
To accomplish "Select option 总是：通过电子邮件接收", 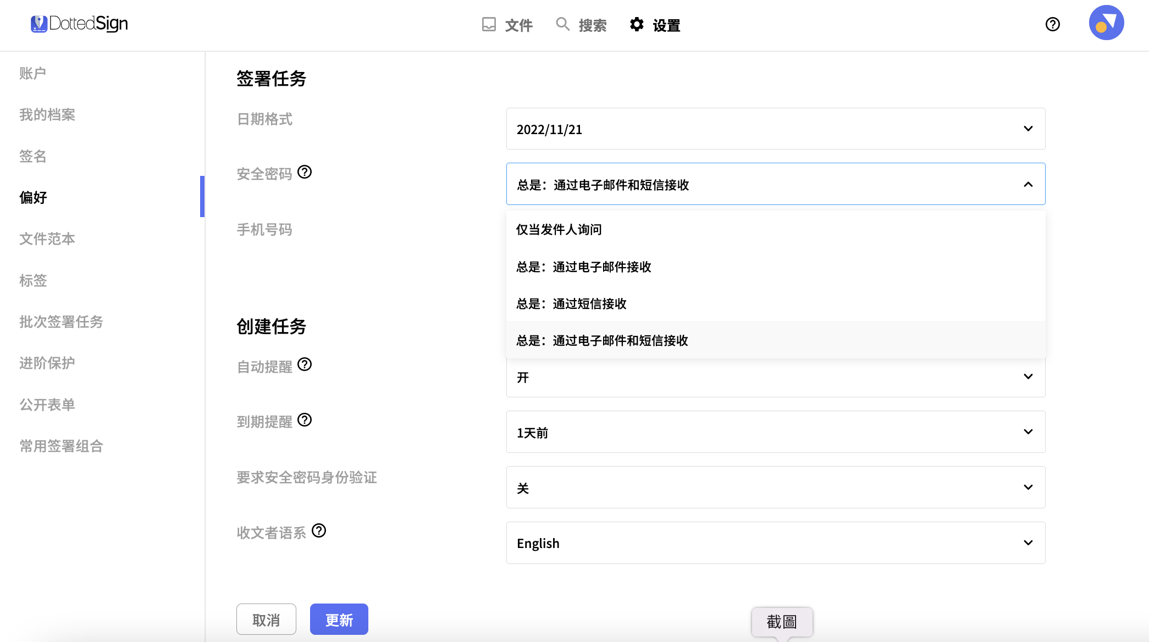I will point(776,267).
